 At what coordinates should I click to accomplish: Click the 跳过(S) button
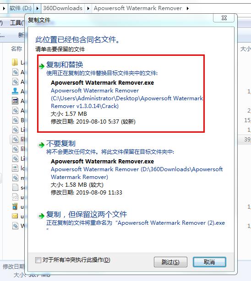[170, 262]
